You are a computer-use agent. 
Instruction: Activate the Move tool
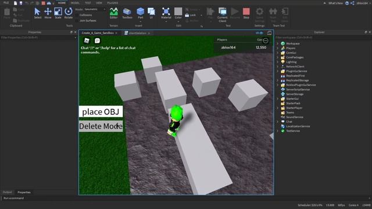click(x=48, y=13)
